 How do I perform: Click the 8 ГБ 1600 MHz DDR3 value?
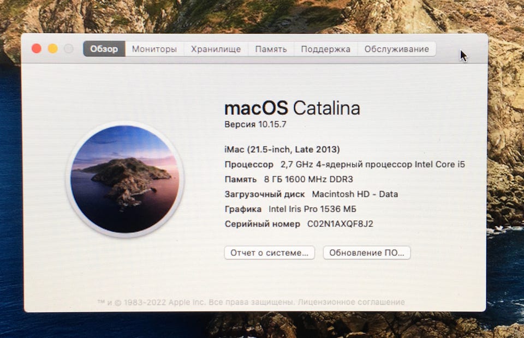click(x=308, y=179)
